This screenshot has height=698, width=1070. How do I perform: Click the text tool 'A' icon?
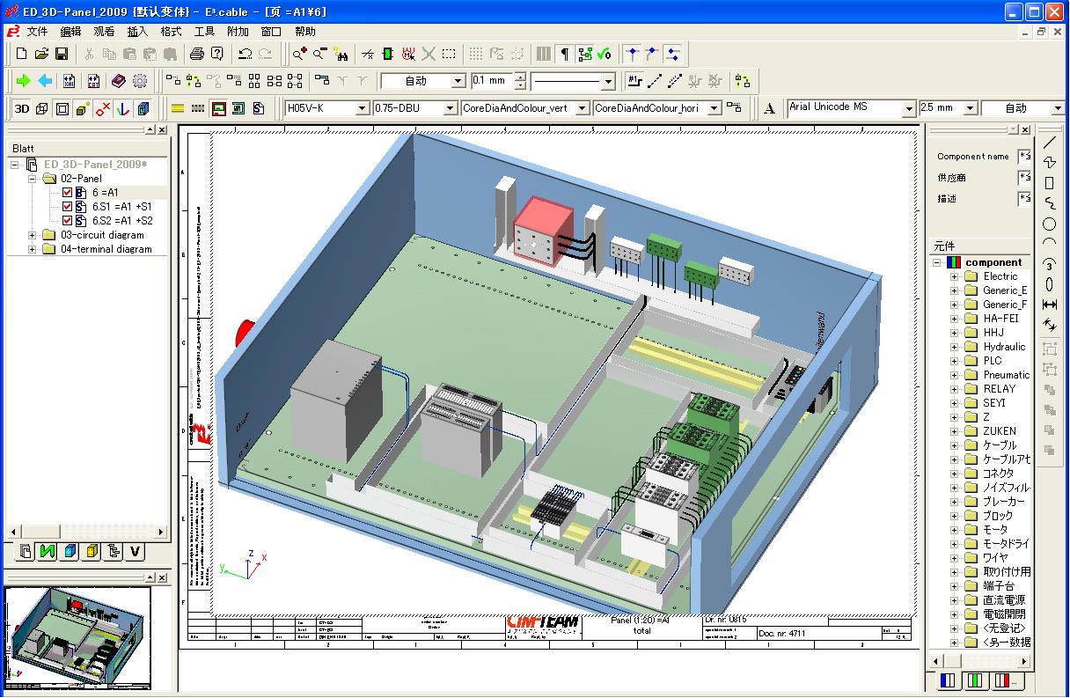(x=770, y=108)
